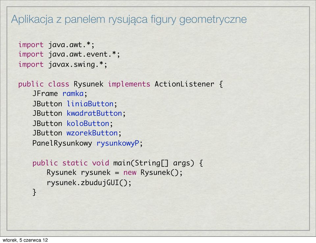
Task: Click the 'JButton kwadratButton;' declaration
Action: click(x=79, y=113)
